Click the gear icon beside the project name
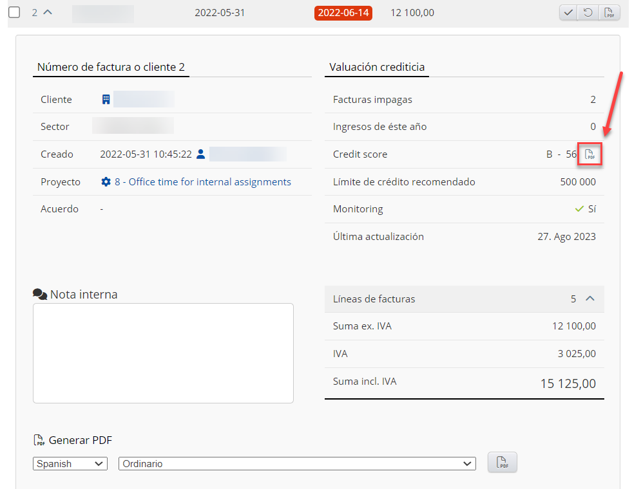The height and width of the screenshot is (489, 632). pyautogui.click(x=106, y=182)
